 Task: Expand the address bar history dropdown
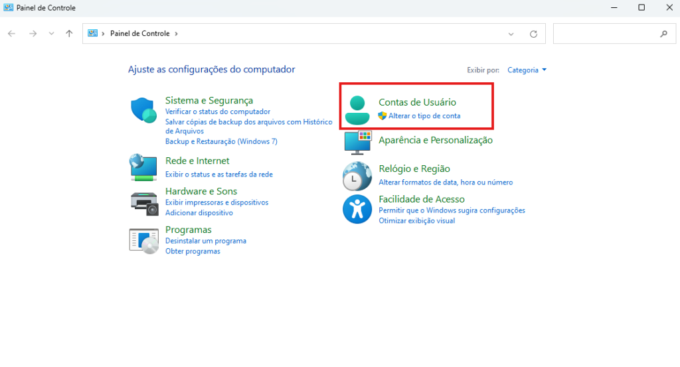511,34
